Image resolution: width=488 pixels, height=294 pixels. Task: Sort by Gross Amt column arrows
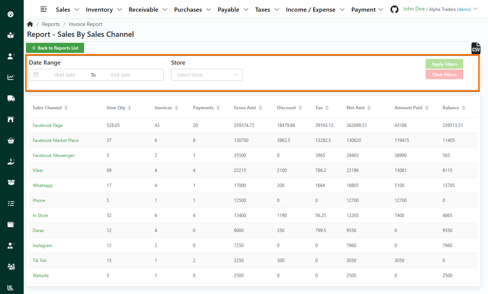click(x=260, y=108)
